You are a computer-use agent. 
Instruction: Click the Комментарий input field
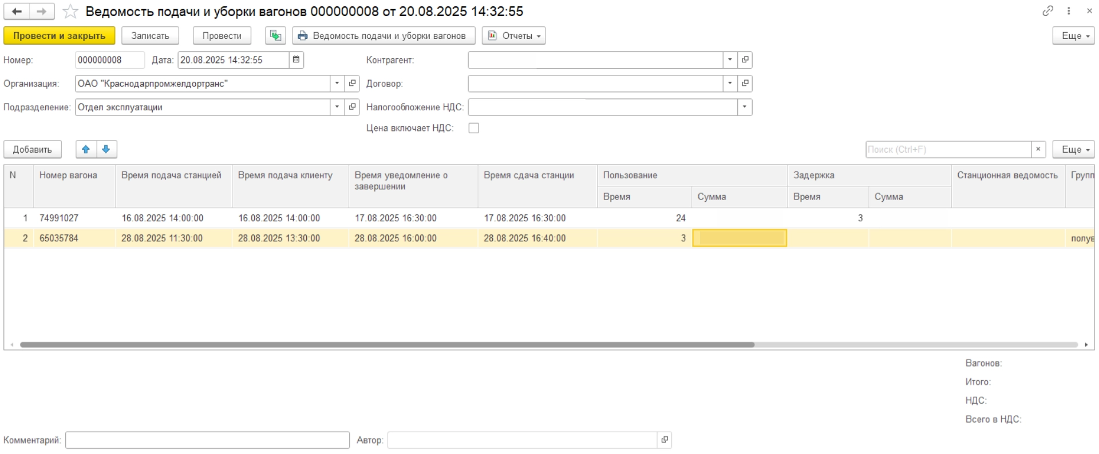207,440
